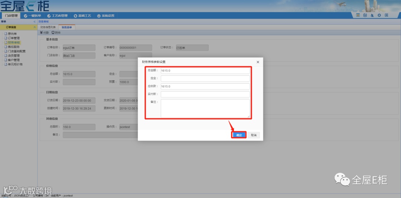Screen dimensions: 401x198
Task: Collapse the left menu panel
Action: pos(35,22)
